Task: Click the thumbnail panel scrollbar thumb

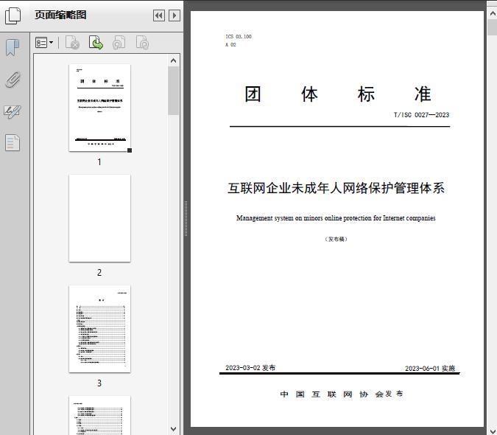Action: (173, 91)
